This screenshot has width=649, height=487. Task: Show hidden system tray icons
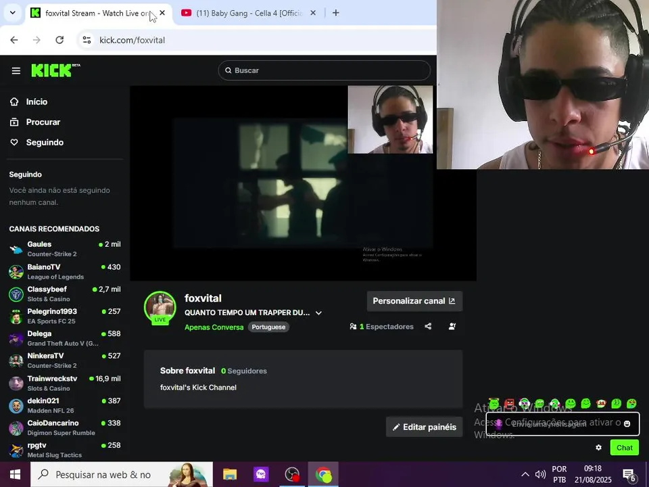[525, 475]
